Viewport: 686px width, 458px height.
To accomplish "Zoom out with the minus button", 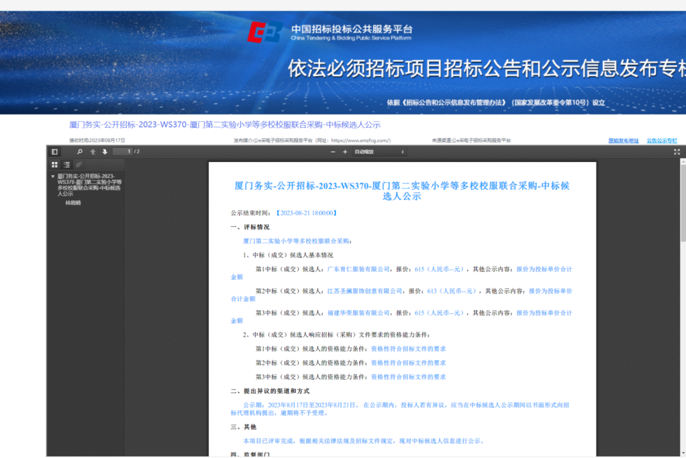I will tap(333, 152).
